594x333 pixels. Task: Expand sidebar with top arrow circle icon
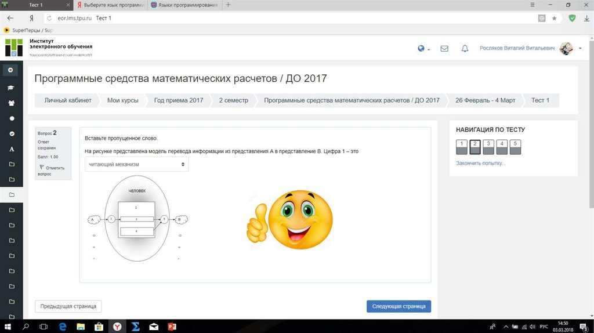pyautogui.click(x=10, y=70)
